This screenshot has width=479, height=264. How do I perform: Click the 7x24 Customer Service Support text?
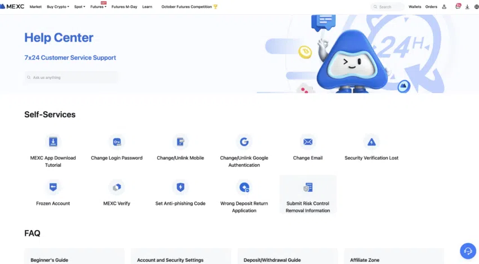click(x=70, y=58)
